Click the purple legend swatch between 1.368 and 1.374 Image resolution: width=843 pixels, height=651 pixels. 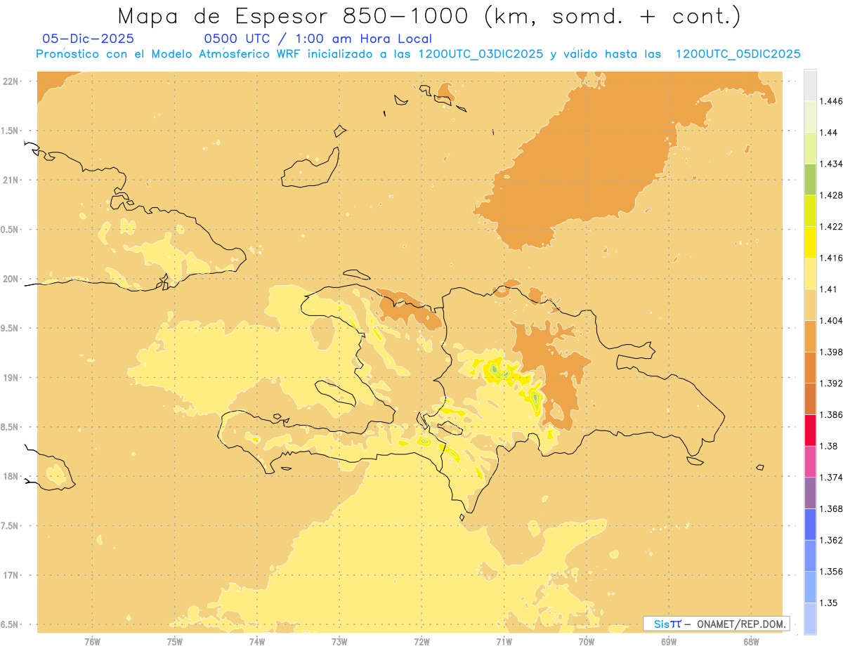810,493
